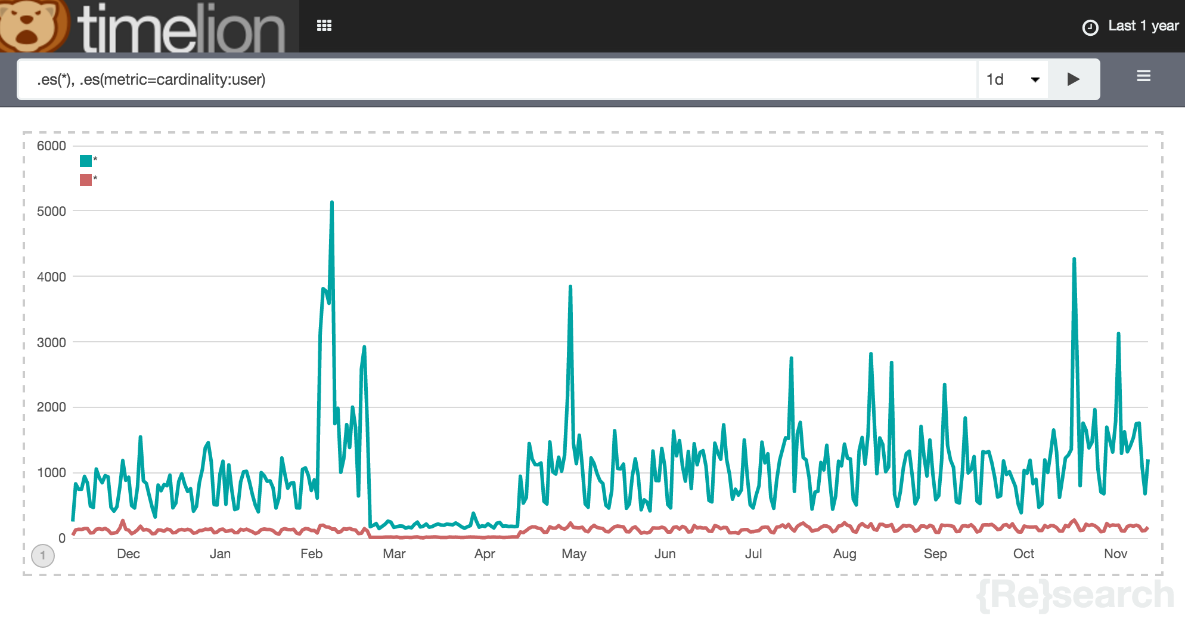Select chart cell number 1 badge
The height and width of the screenshot is (631, 1185).
[43, 555]
